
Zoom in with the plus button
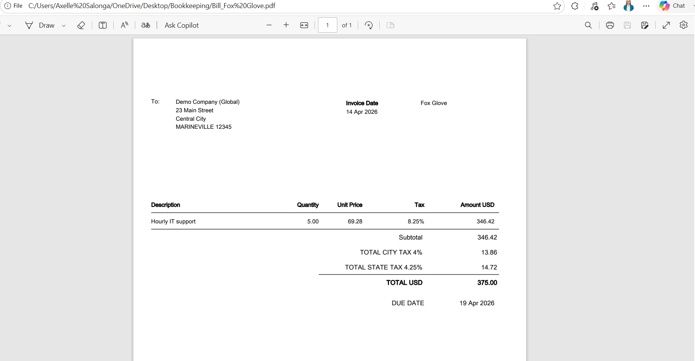click(286, 25)
